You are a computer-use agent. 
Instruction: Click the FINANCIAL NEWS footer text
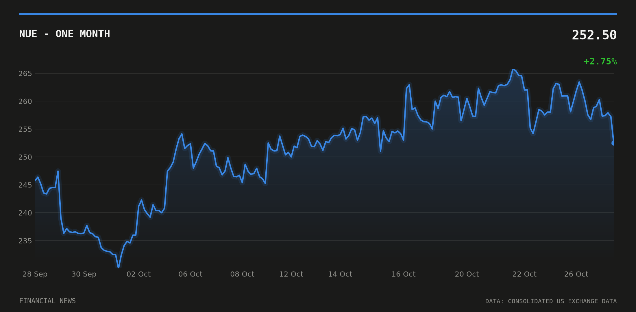tap(47, 301)
